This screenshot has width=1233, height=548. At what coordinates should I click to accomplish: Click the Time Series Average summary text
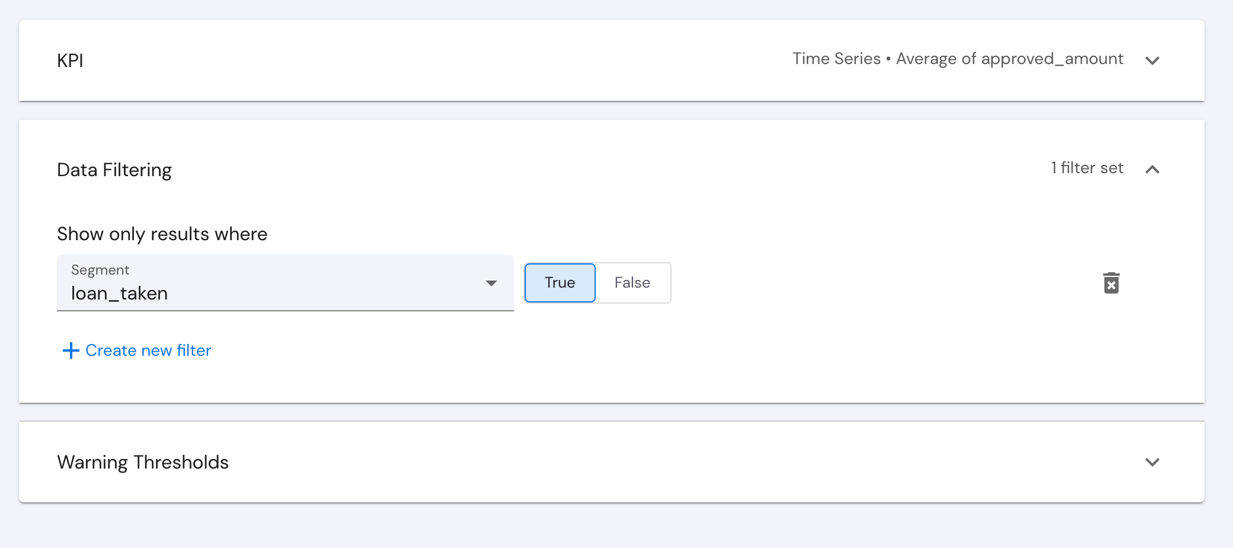[958, 59]
